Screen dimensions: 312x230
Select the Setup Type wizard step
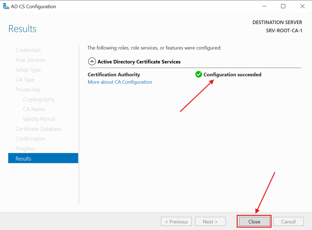[x=28, y=70]
